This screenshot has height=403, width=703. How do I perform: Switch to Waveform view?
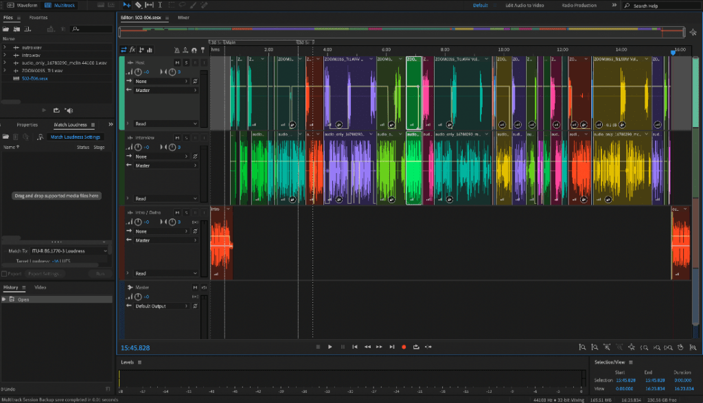[x=23, y=5]
